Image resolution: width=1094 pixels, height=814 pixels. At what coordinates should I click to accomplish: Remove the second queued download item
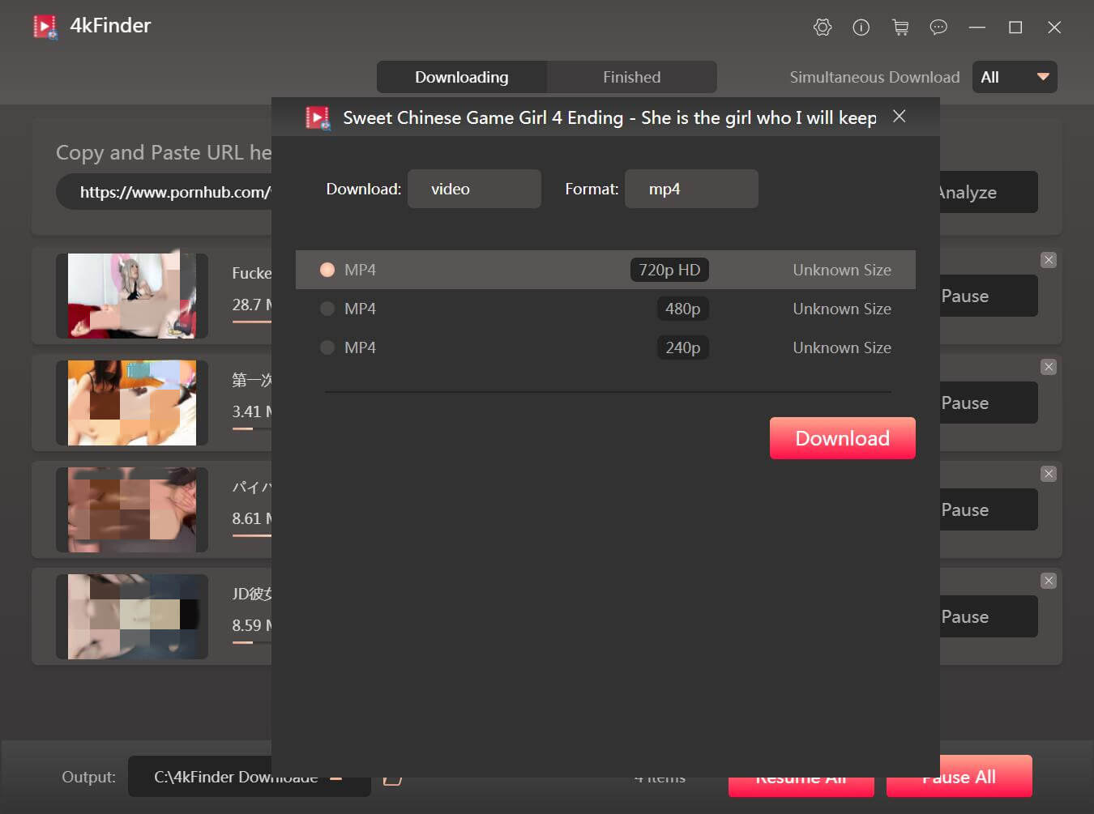[1049, 367]
